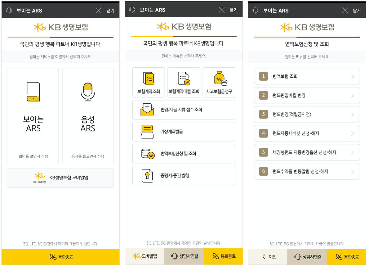The image size is (369, 266).
Task: Open KB생명보험 모바일앱 banner
Action: 61,178
